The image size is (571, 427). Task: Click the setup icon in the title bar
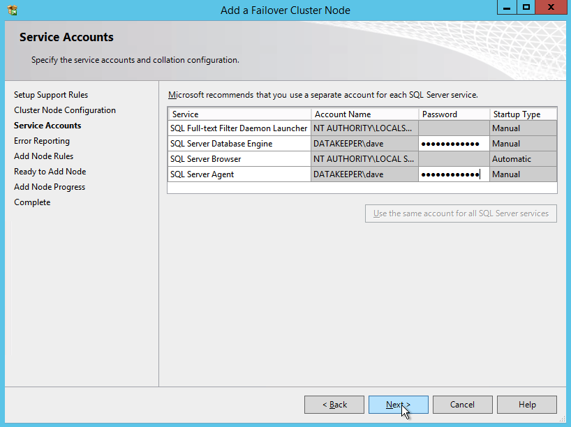[11, 10]
